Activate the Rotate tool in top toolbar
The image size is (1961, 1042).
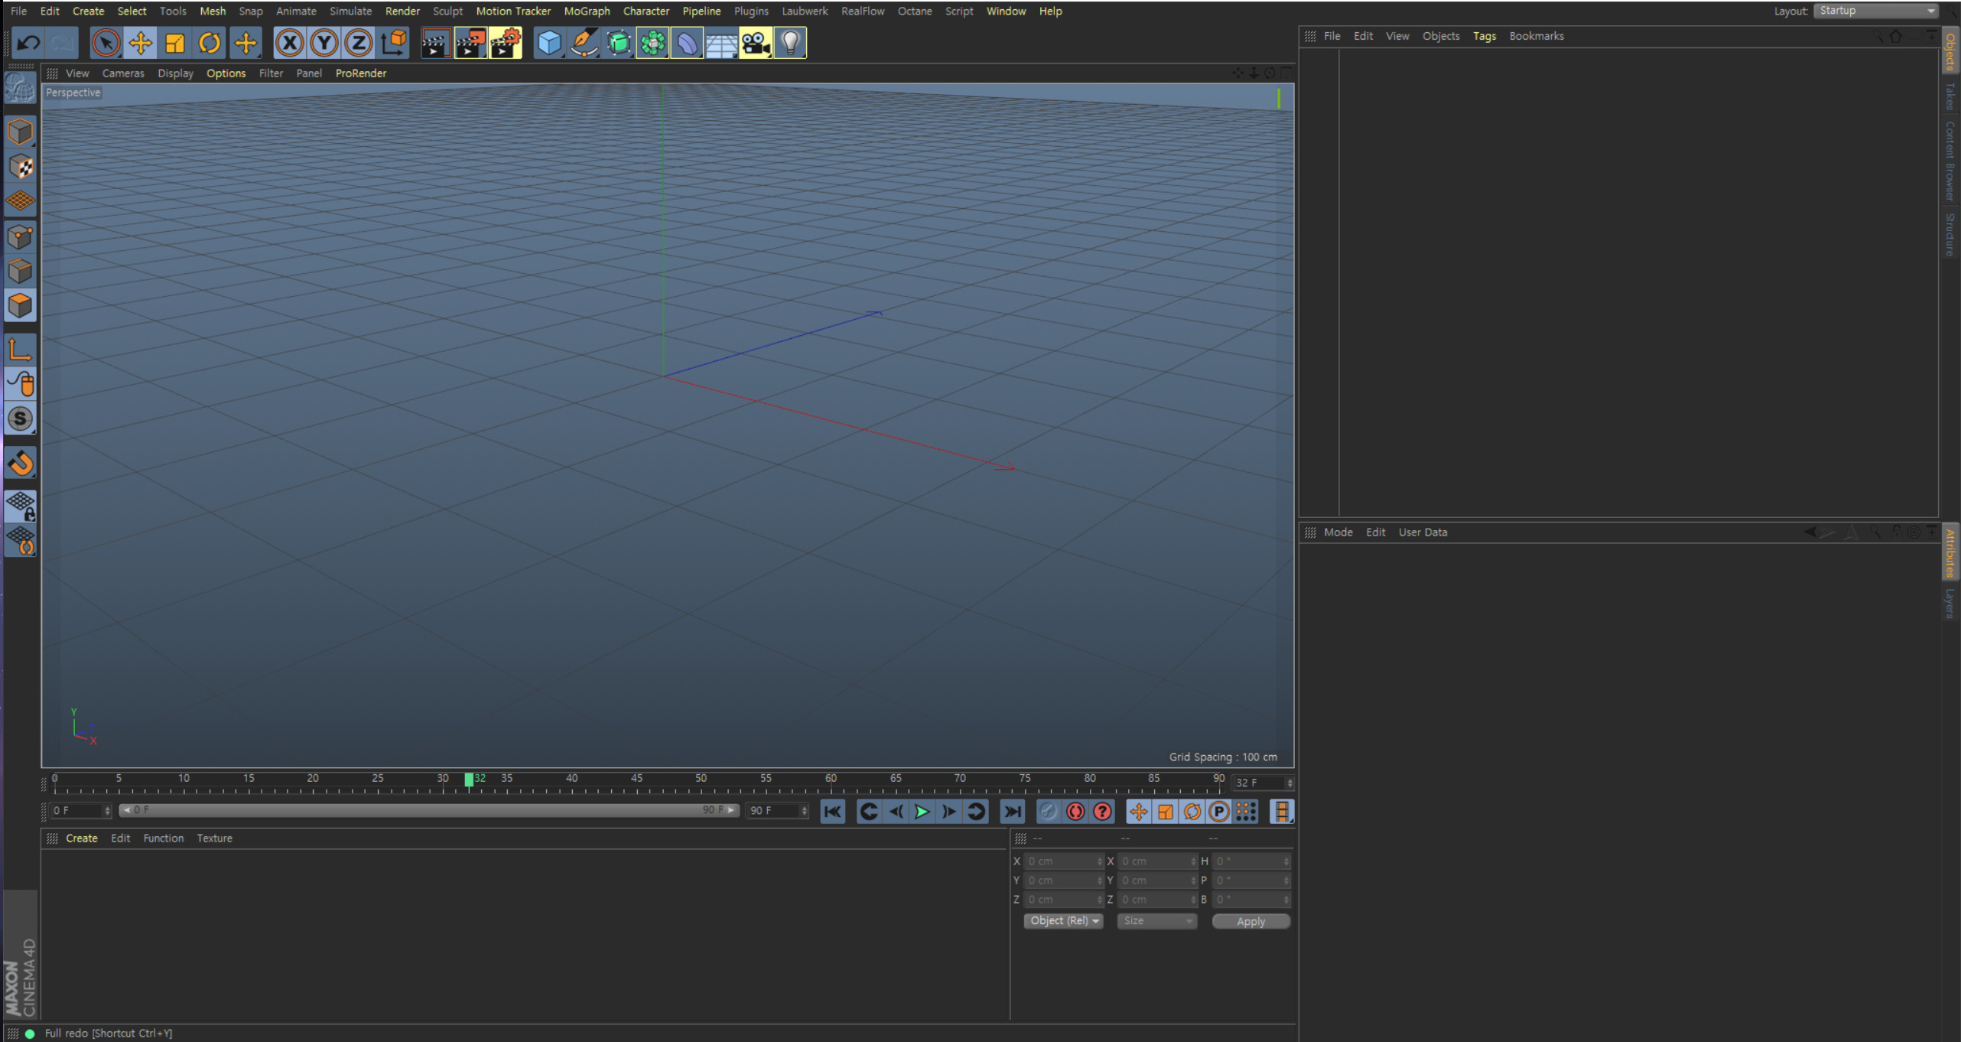click(x=210, y=43)
